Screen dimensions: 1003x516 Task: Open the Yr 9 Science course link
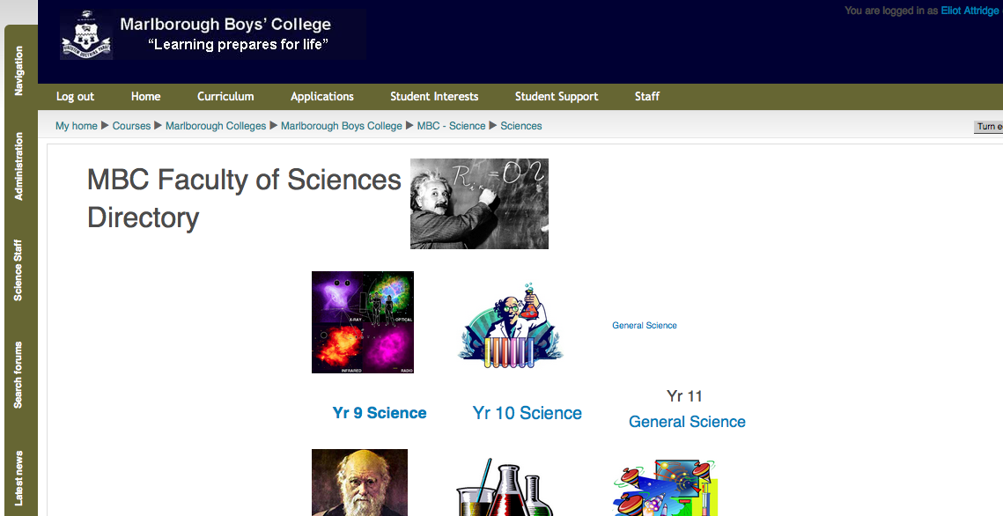[380, 412]
